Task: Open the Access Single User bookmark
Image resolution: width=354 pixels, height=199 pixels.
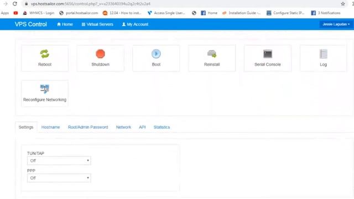Action: click(x=166, y=13)
